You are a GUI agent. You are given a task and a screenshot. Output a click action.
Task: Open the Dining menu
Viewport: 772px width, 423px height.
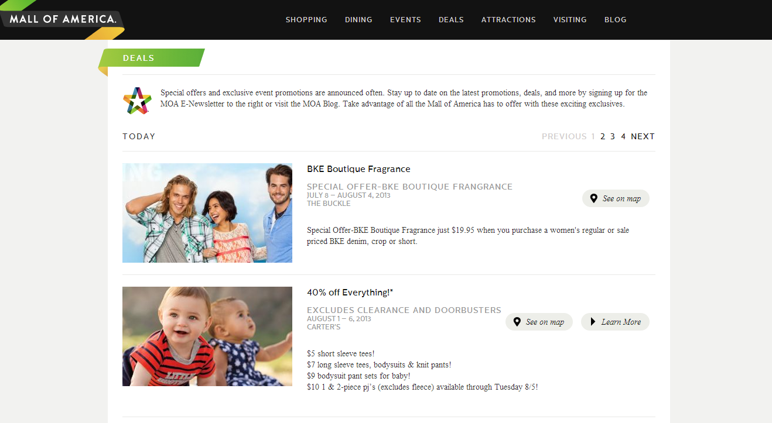tap(358, 20)
